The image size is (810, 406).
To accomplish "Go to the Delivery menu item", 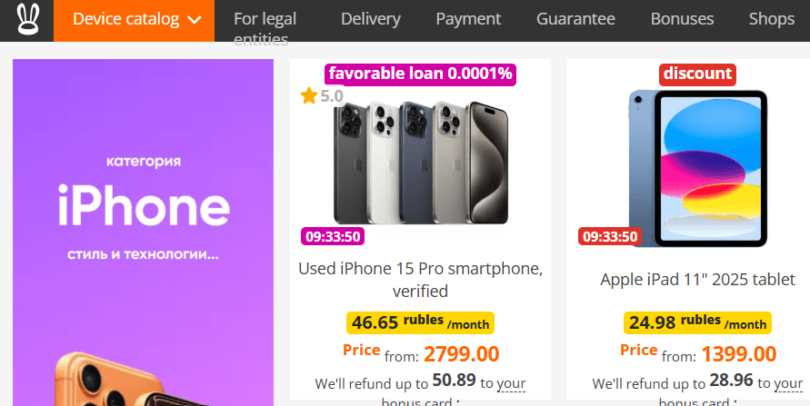I will pyautogui.click(x=373, y=19).
